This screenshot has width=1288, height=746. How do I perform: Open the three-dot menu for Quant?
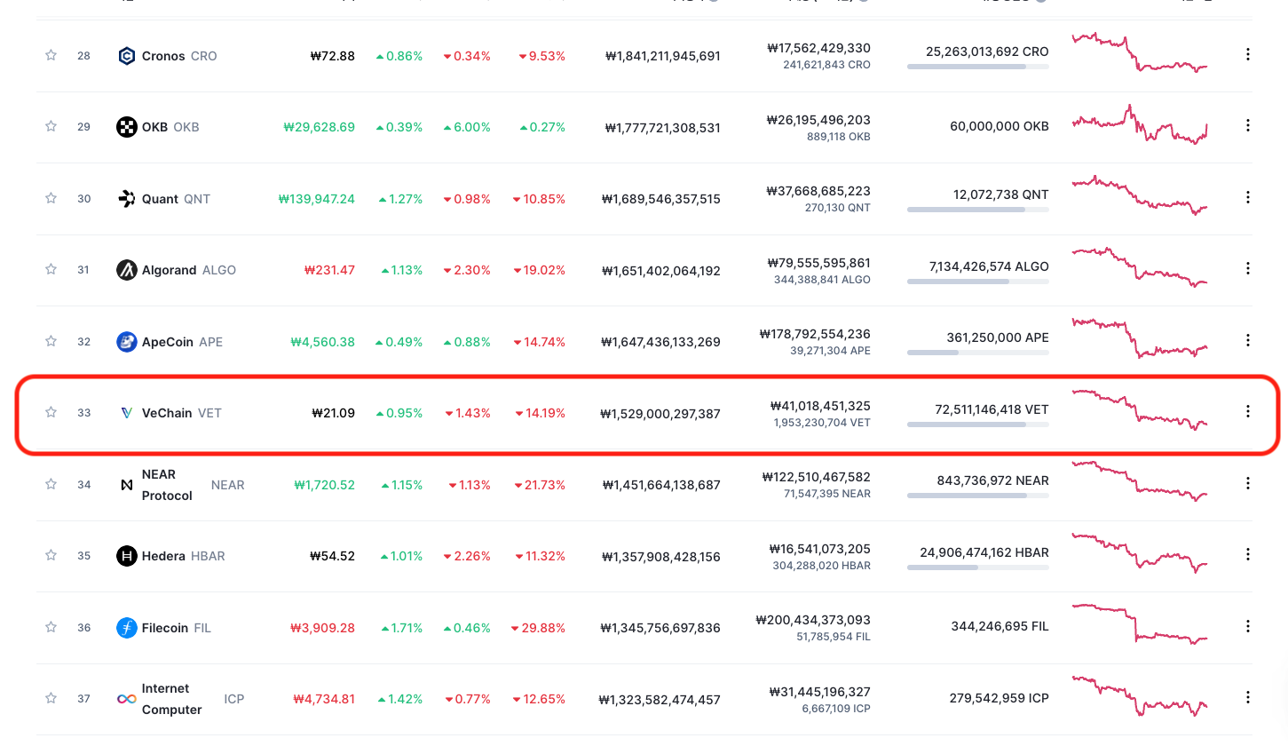pos(1248,197)
